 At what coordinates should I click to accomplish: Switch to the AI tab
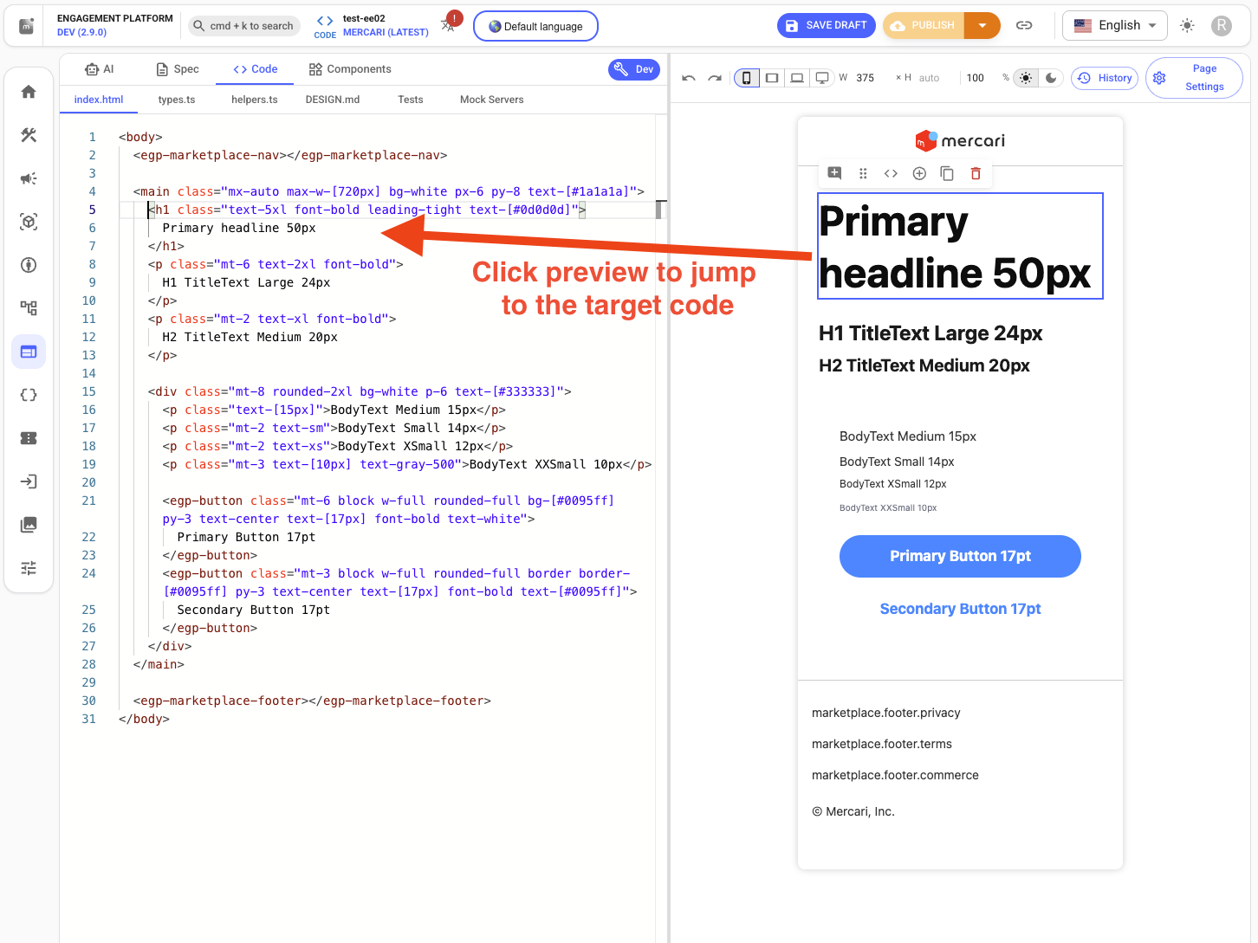[x=99, y=69]
